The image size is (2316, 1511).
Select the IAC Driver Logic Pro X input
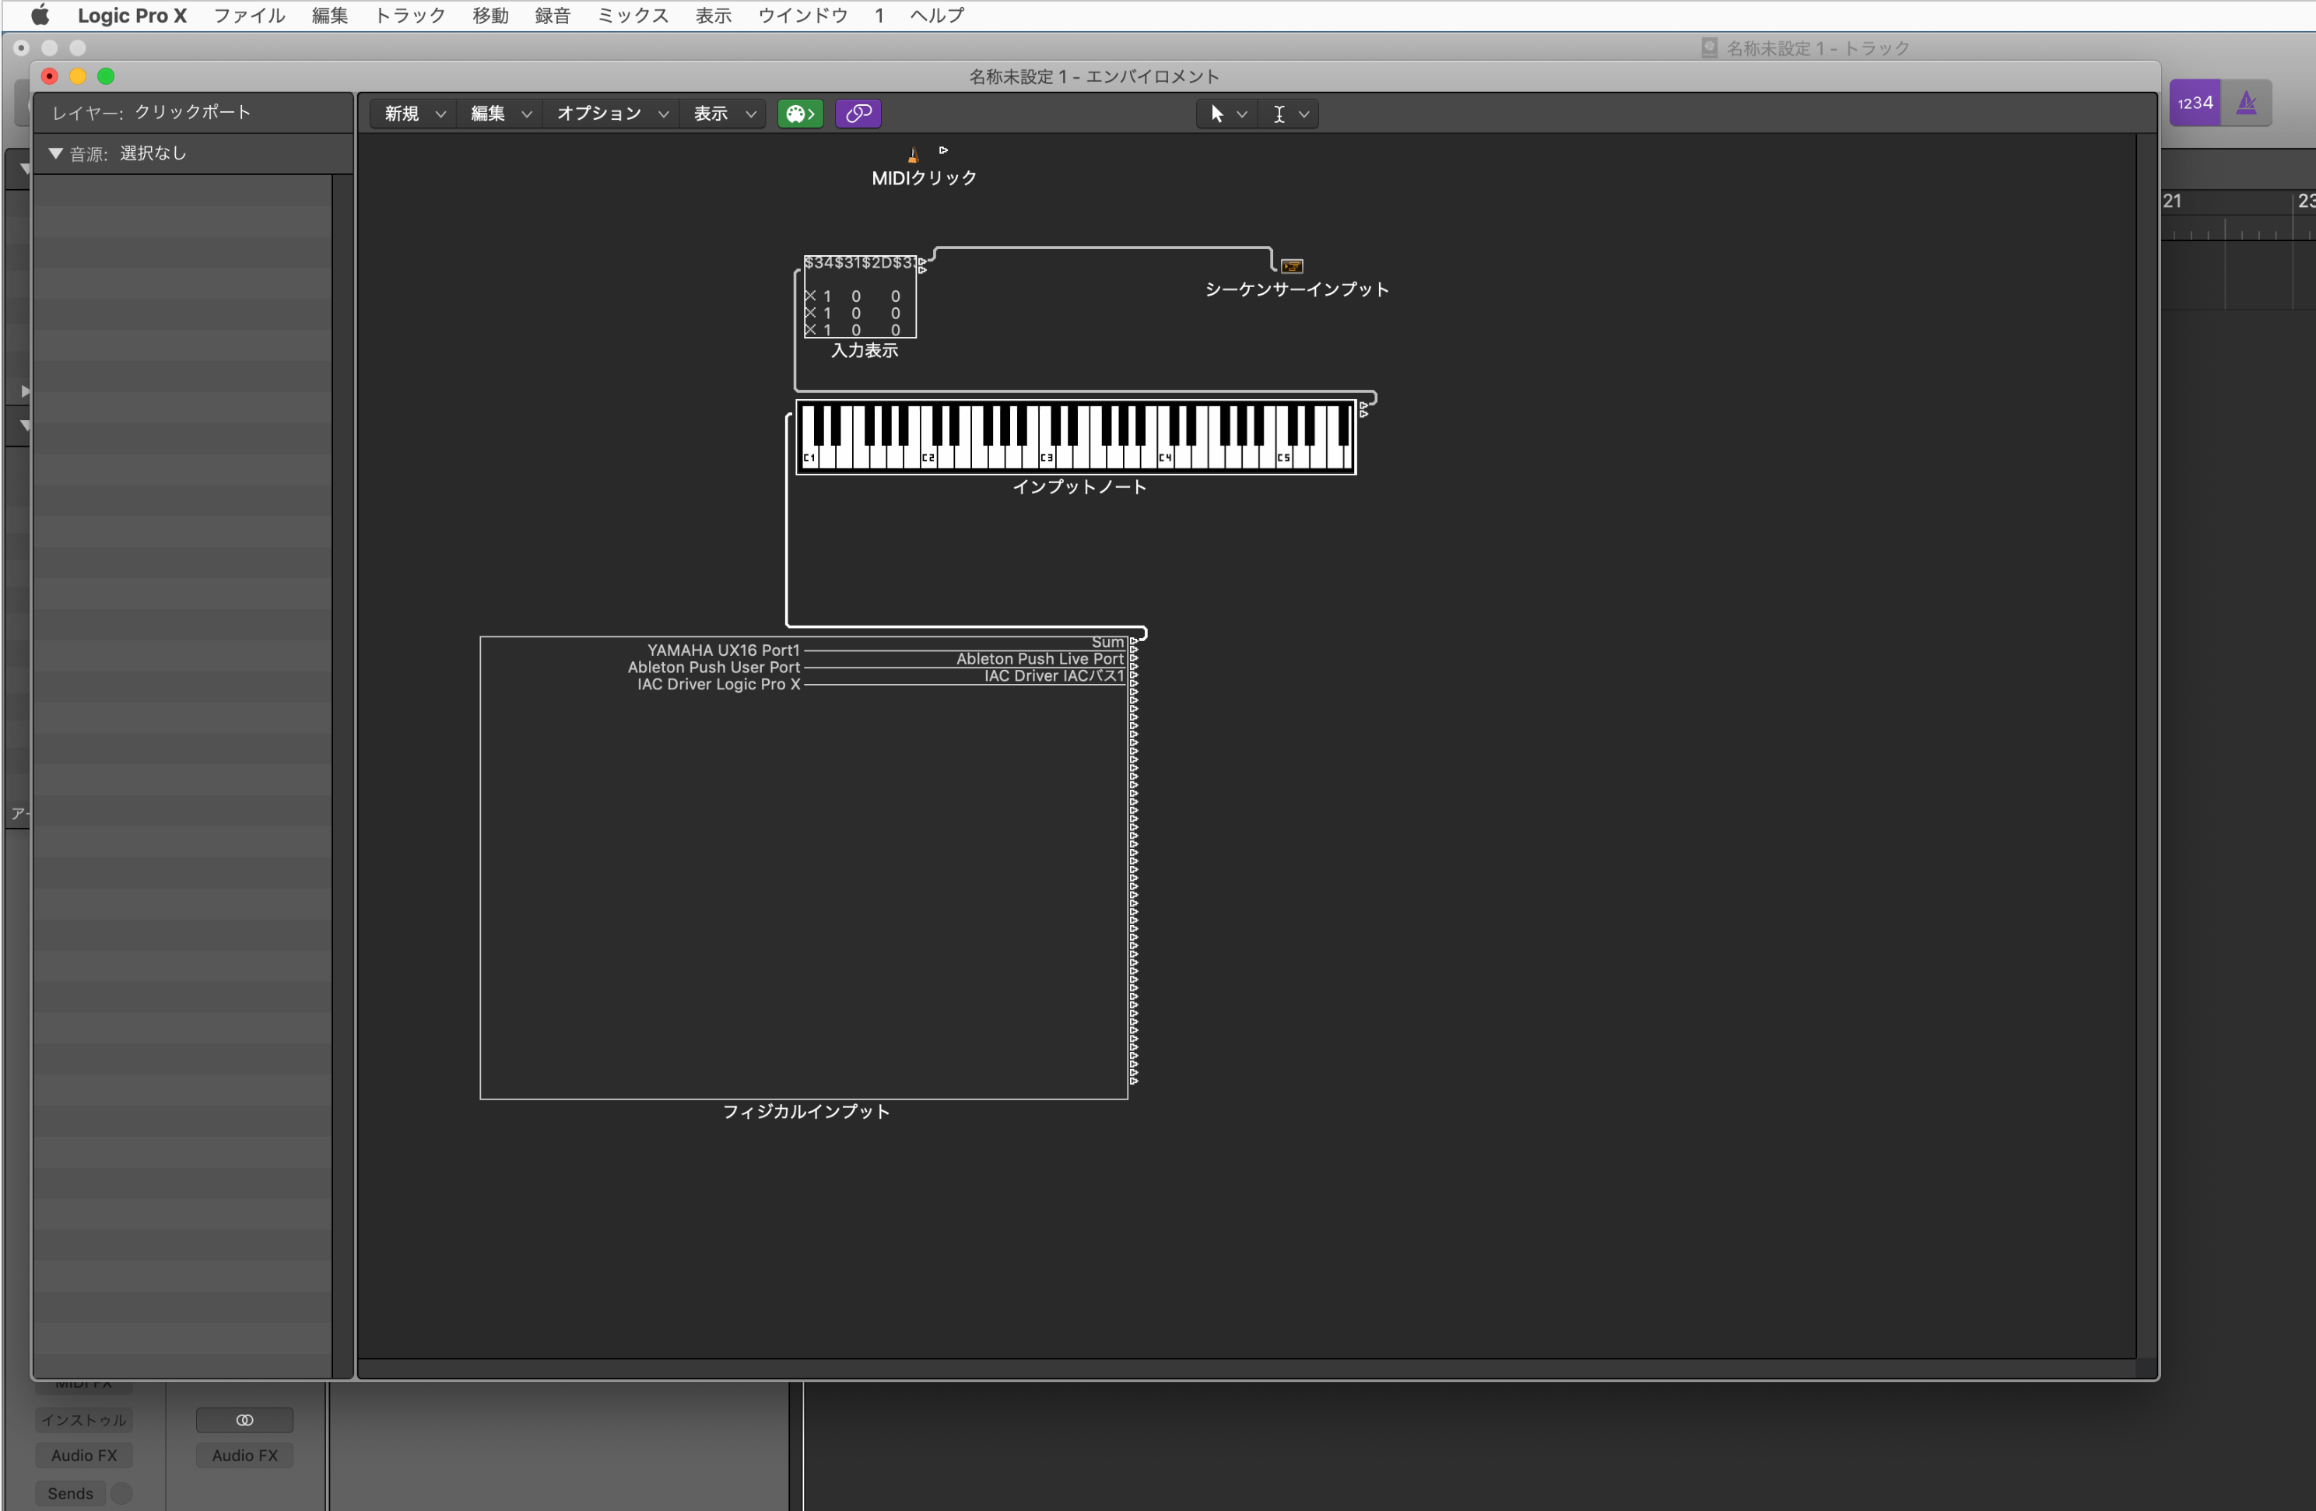718,685
